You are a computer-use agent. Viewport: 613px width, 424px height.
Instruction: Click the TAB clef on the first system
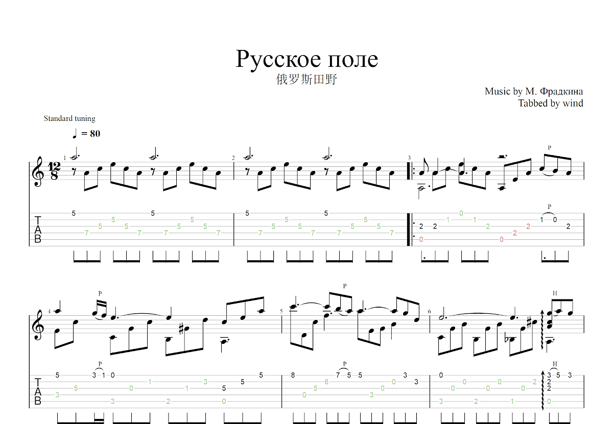point(38,229)
